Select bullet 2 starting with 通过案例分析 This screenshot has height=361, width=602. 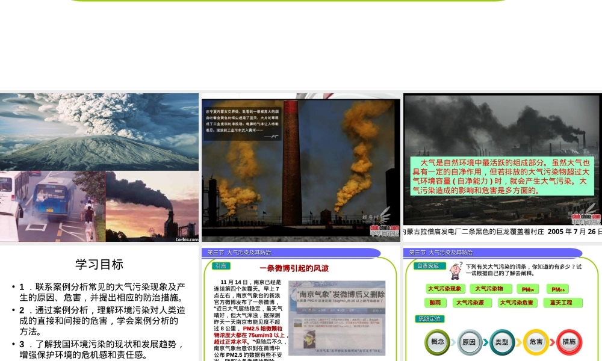[101, 321]
